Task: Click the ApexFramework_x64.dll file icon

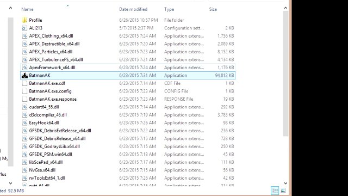Action: (24, 68)
